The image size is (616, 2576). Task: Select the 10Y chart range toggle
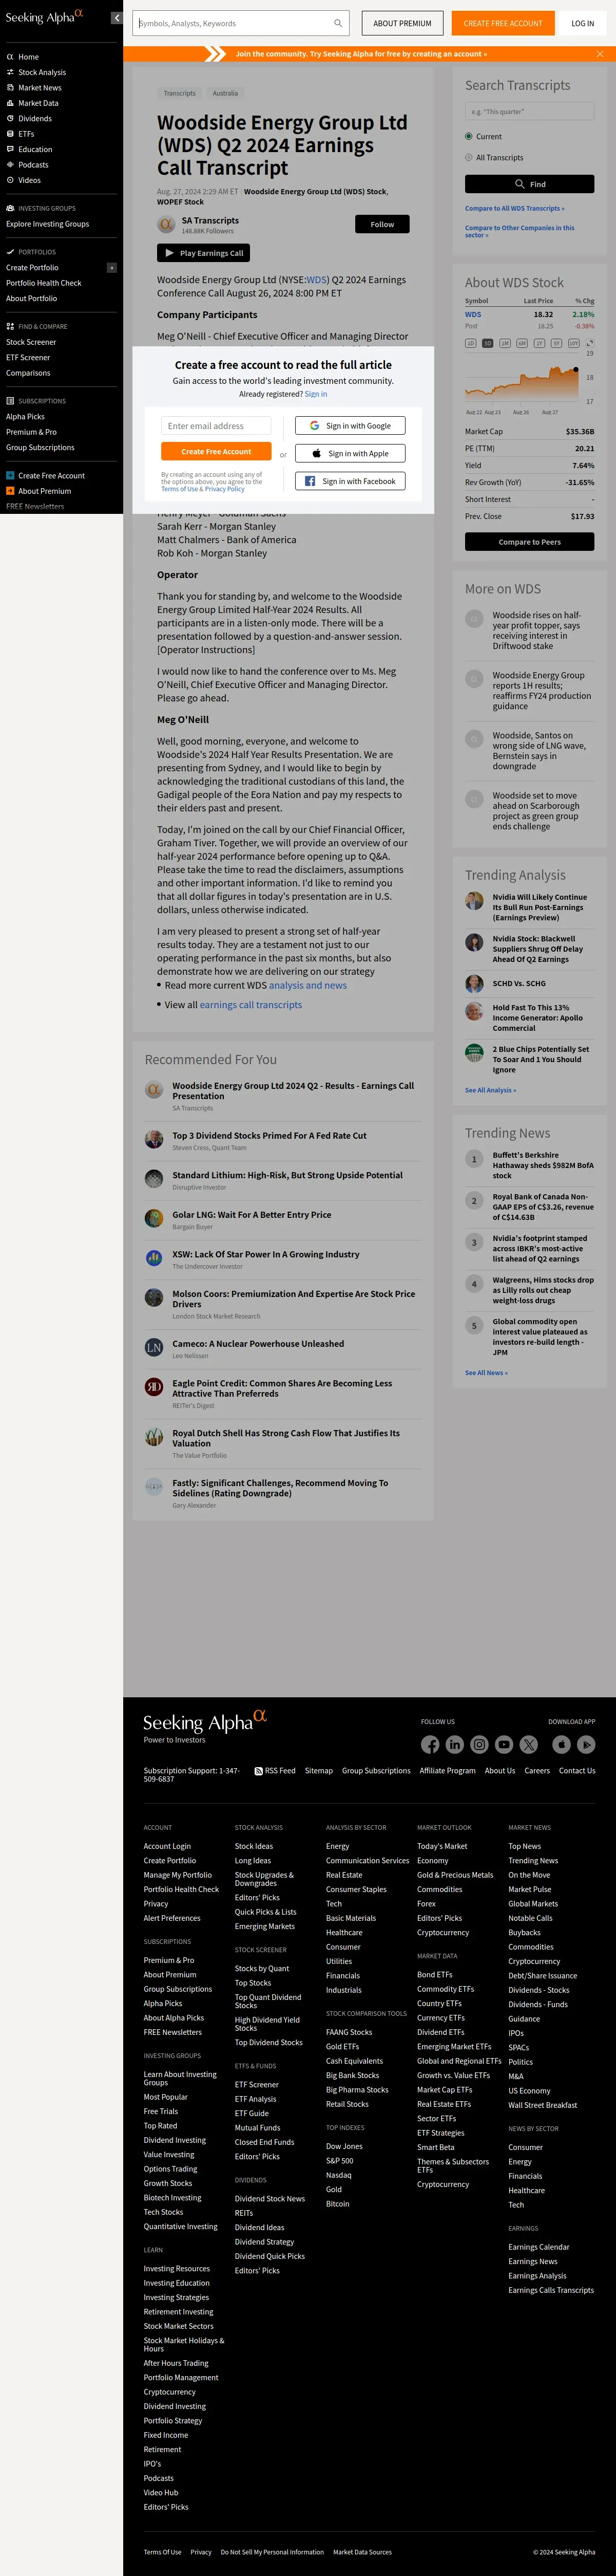tap(573, 343)
